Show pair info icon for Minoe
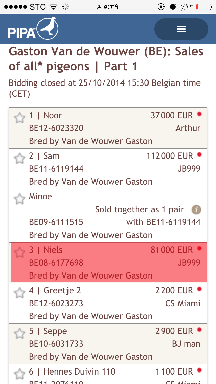Screen dimensions: 216x384 pos(196,210)
